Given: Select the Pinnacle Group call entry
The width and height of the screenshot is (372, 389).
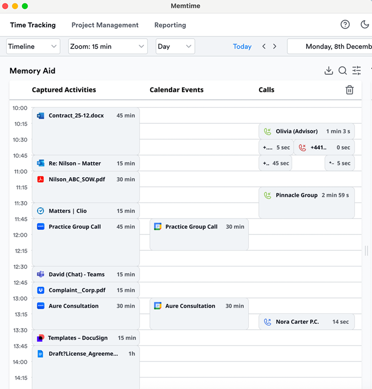Looking at the screenshot, I should click(307, 203).
